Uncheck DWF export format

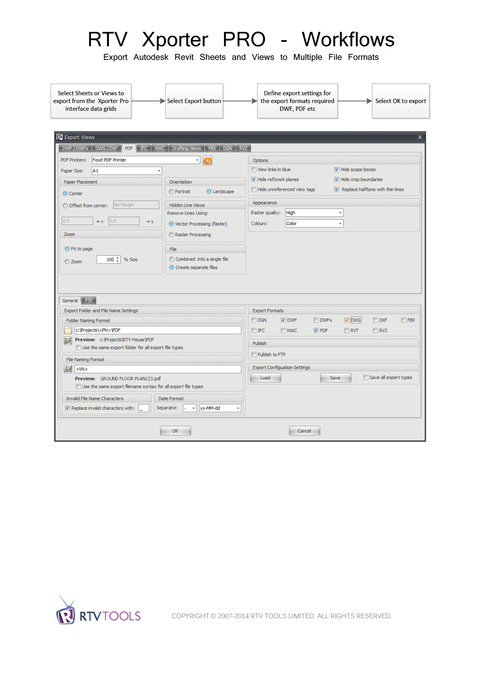point(283,320)
